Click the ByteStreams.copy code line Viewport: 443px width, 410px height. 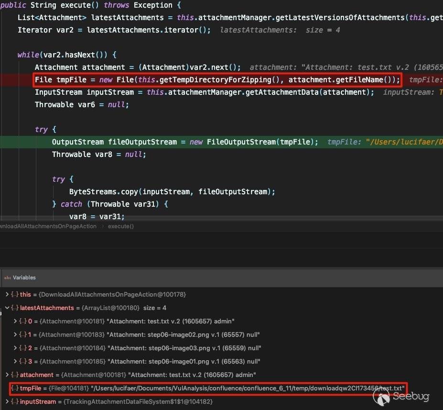(x=172, y=192)
